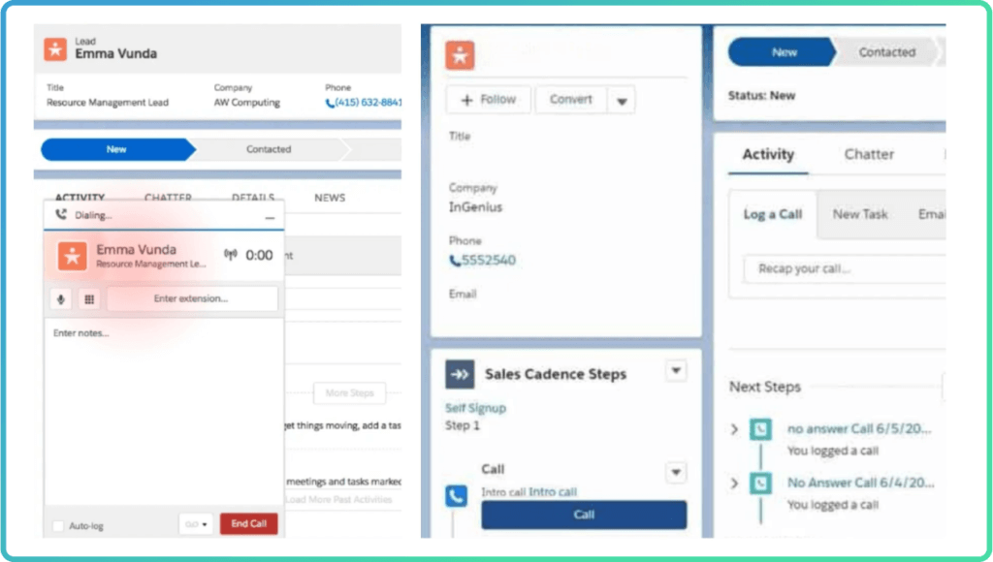The image size is (993, 562).
Task: Click the (415) 632-8841 phone number link
Action: [x=368, y=103]
